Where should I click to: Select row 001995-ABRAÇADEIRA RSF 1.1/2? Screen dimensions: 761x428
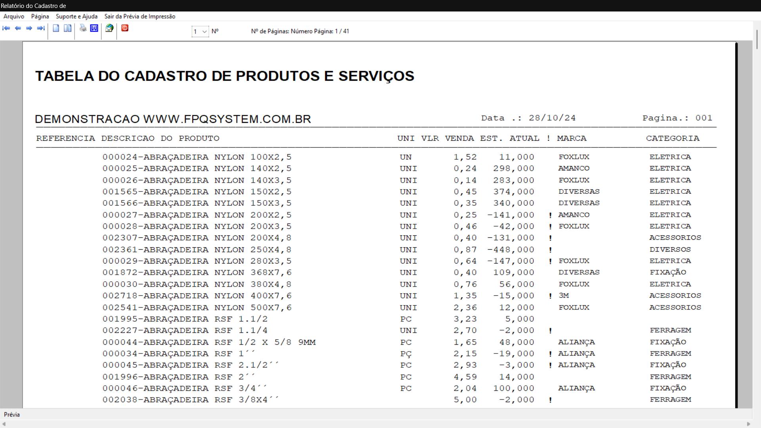[x=319, y=319]
